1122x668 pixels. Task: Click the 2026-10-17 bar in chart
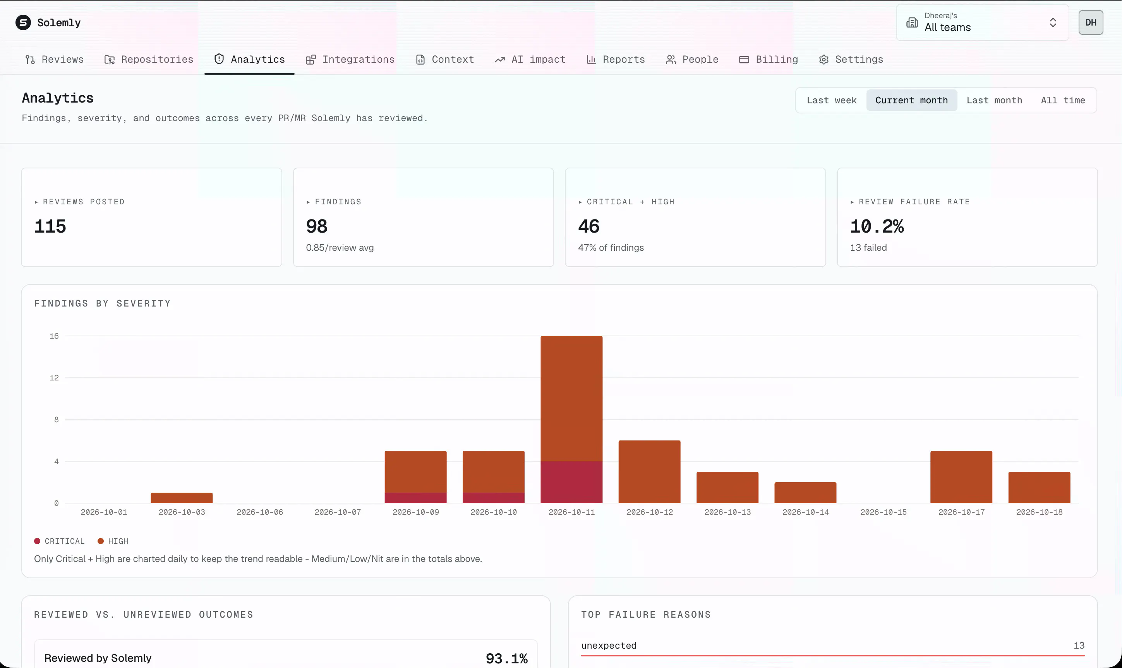pos(961,477)
